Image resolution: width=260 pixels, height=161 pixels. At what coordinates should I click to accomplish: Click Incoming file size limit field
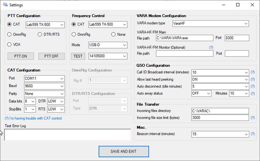tap(220, 118)
